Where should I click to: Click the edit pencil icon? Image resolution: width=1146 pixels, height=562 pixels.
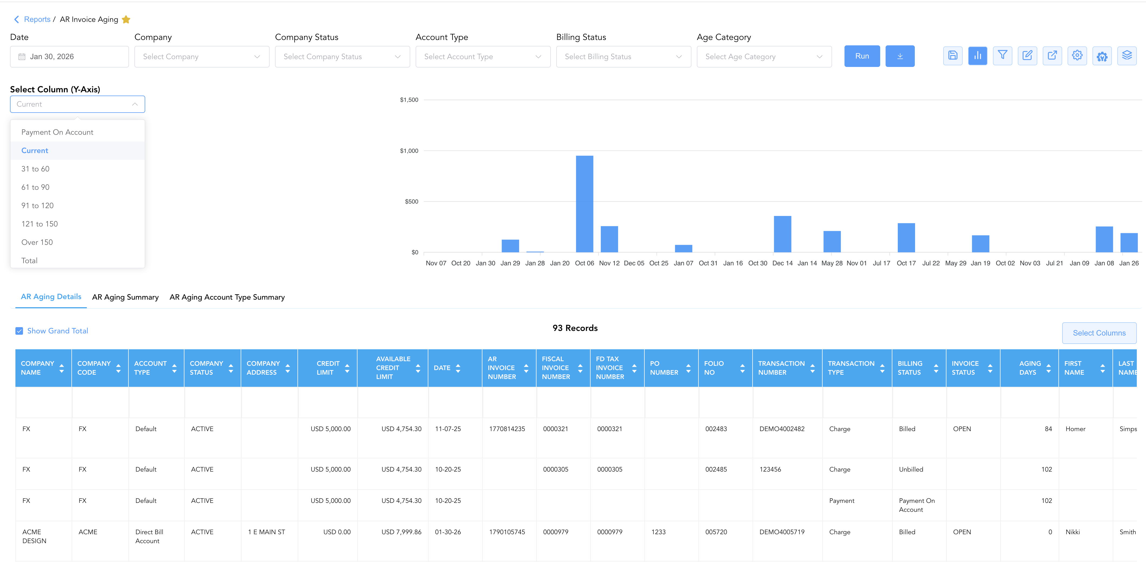tap(1027, 56)
